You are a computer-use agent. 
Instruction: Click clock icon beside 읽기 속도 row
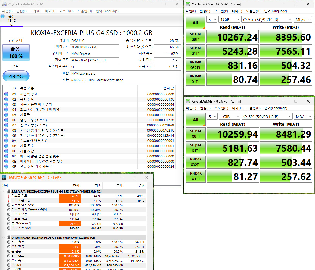[x=9, y=256]
